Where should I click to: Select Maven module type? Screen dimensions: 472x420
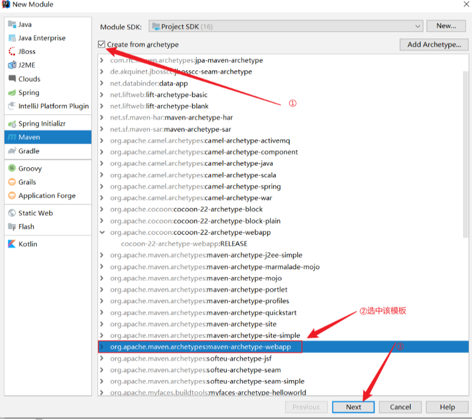click(48, 137)
